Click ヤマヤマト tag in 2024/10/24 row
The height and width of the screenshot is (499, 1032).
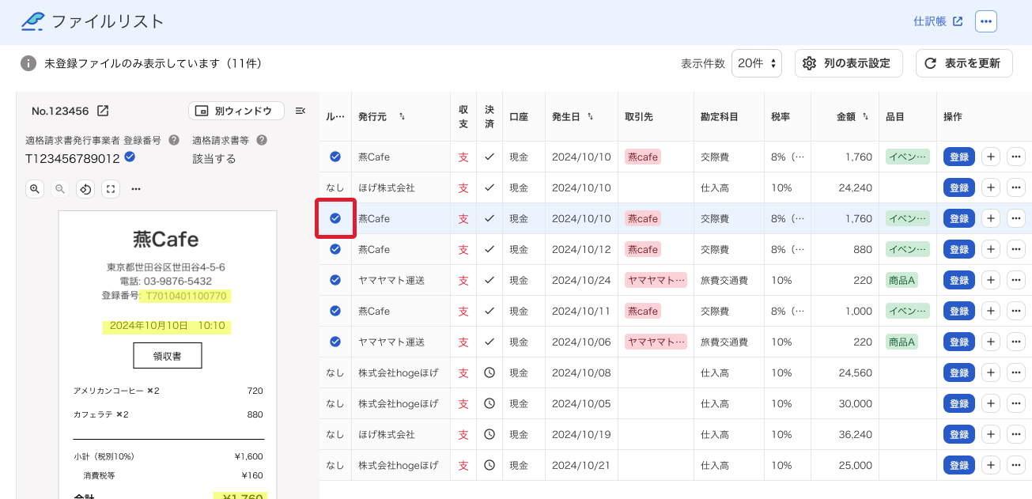pos(656,280)
